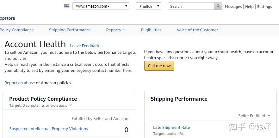Open the Settings link
Screen dimensions: 279x138
point(264,7)
